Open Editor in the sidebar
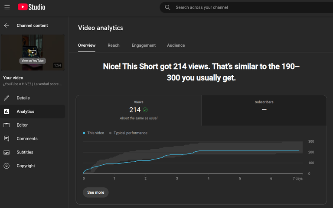333x208 pixels. click(x=33, y=125)
